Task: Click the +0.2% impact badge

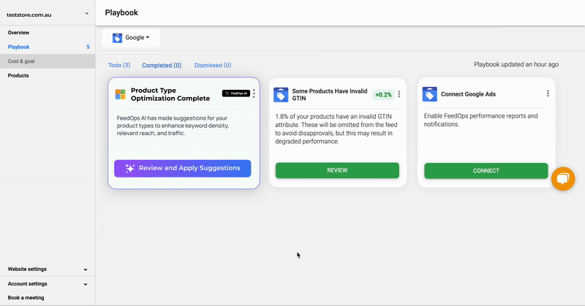Action: coord(383,95)
